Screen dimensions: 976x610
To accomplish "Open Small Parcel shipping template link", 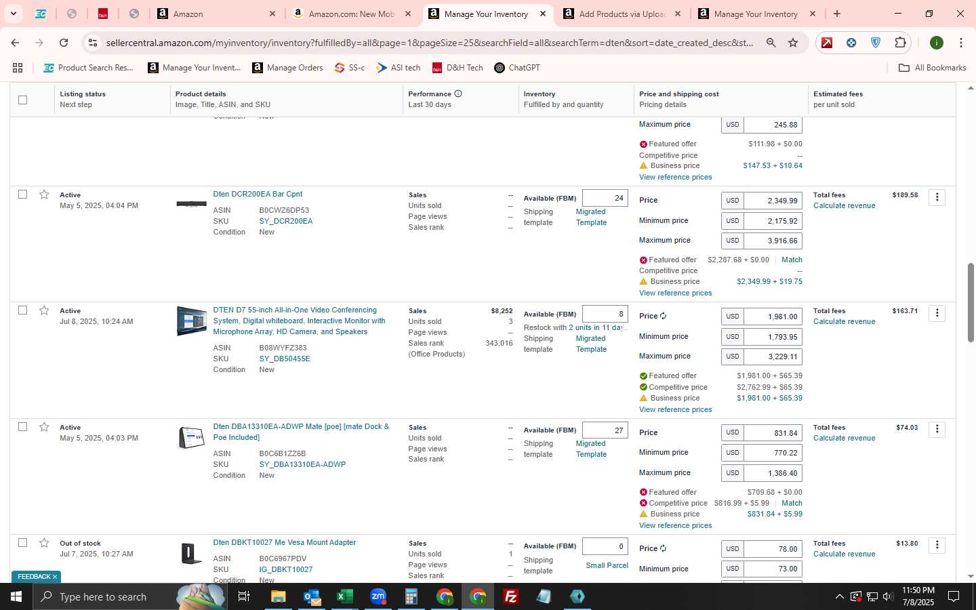I will pyautogui.click(x=607, y=565).
